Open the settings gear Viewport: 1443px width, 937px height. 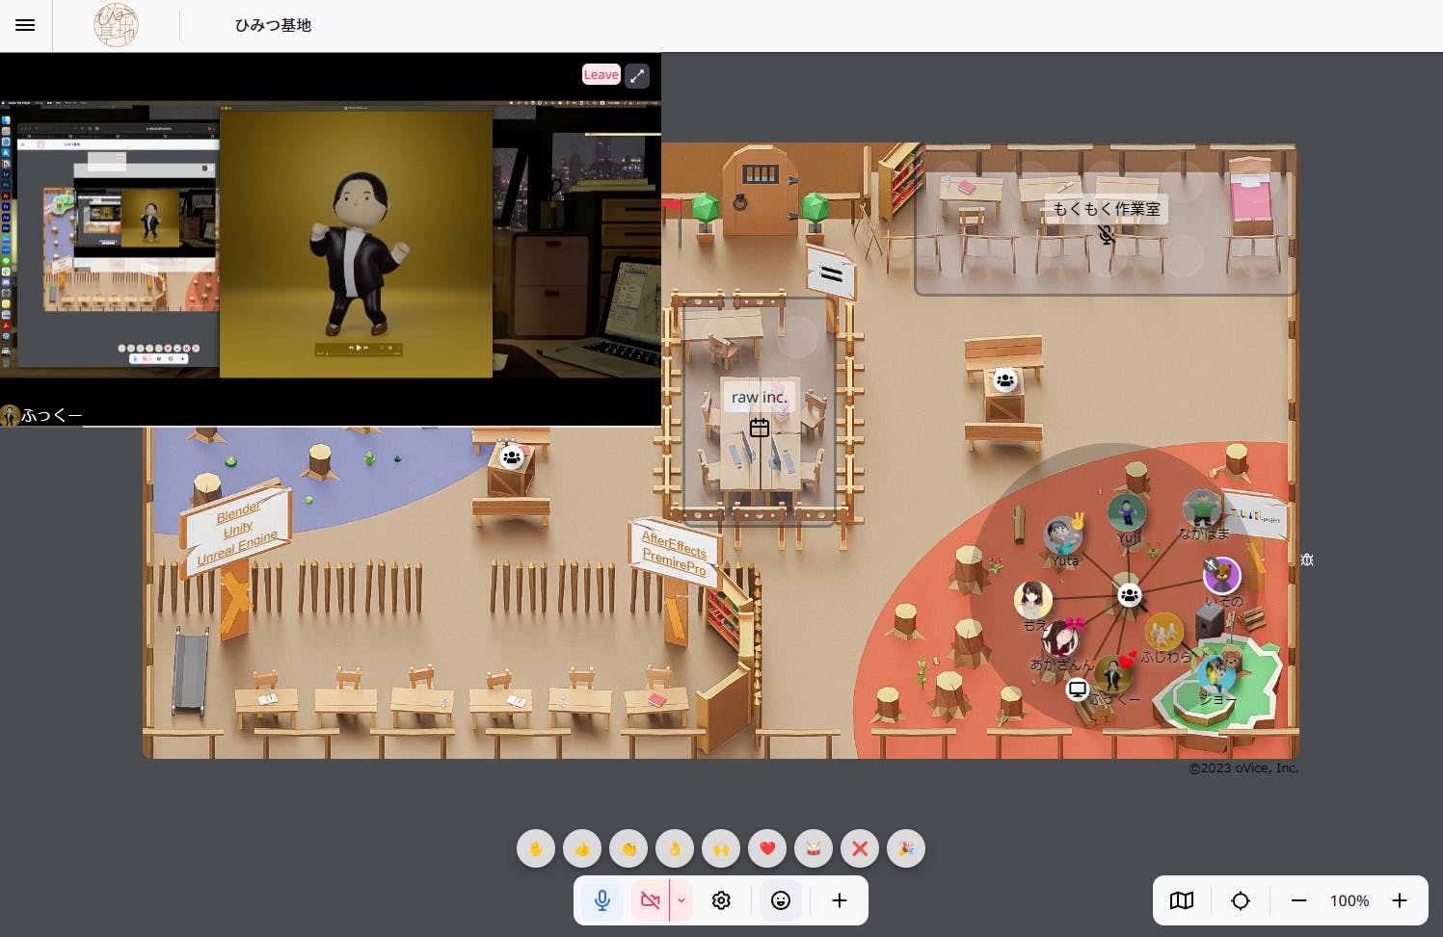click(721, 900)
